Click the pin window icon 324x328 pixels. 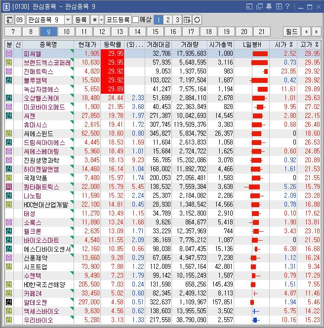click(x=269, y=7)
